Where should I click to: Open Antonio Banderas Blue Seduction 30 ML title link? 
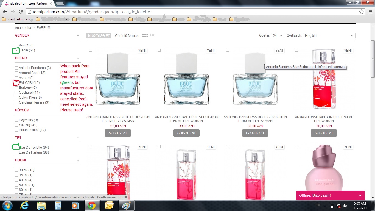click(118, 119)
